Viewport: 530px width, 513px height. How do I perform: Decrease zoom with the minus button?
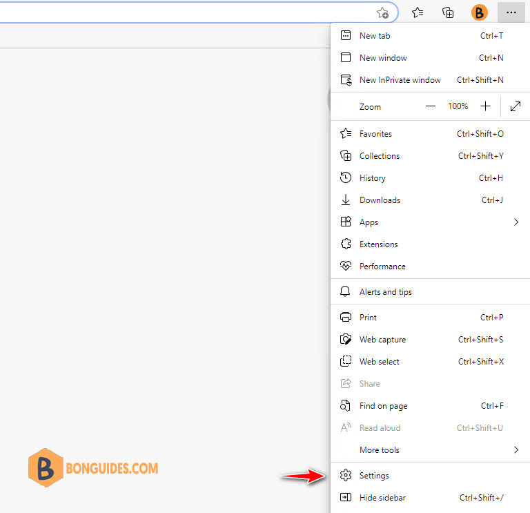pyautogui.click(x=431, y=106)
